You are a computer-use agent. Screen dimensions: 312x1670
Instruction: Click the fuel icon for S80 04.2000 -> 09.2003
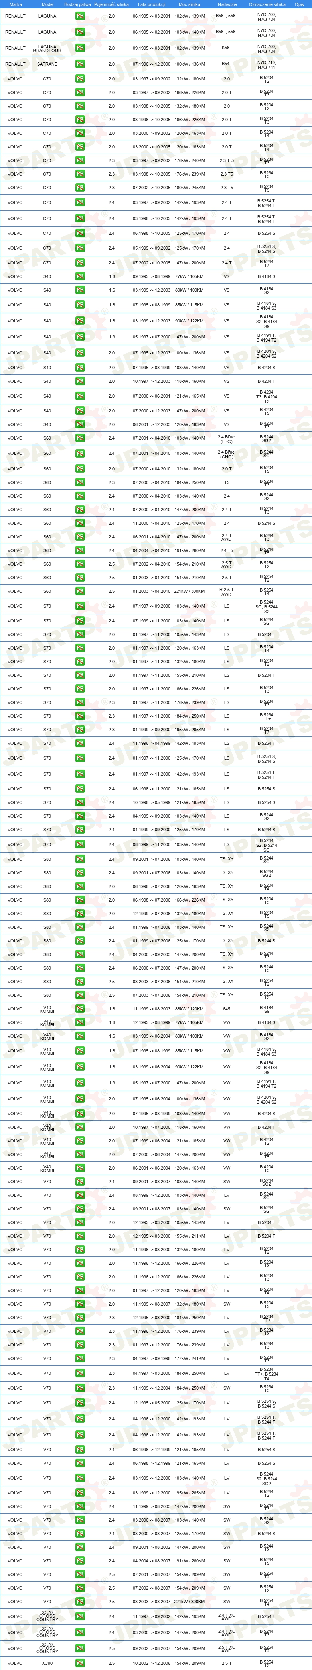pos(80,954)
